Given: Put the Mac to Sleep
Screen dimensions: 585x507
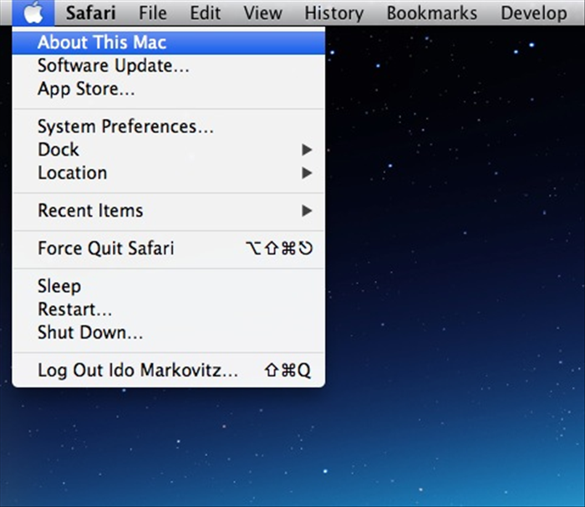Looking at the screenshot, I should pyautogui.click(x=169, y=286).
